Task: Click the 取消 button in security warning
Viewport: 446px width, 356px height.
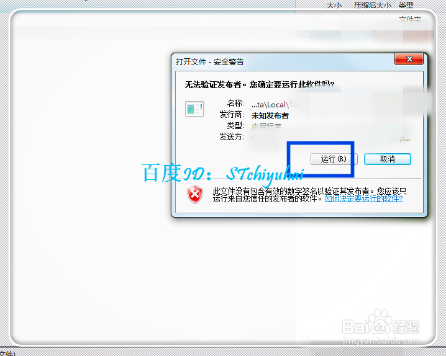Action: click(x=388, y=159)
